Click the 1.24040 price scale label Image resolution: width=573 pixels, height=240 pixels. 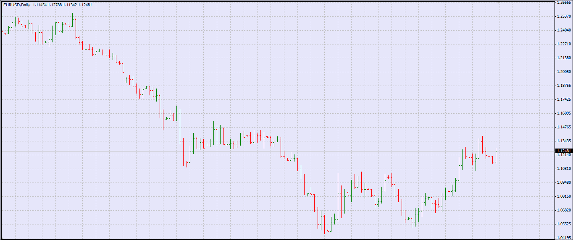pos(563,30)
